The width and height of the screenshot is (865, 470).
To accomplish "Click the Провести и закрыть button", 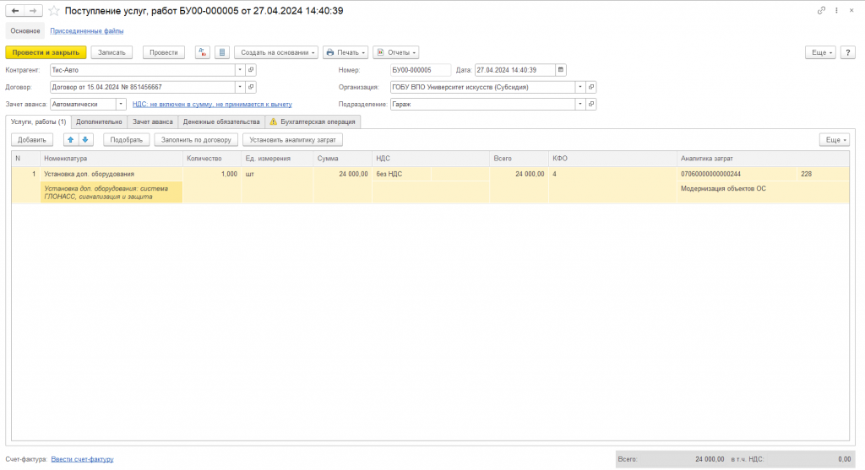I will tap(46, 52).
